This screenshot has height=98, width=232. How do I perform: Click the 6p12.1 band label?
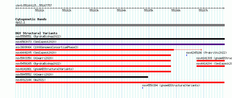tap(20, 23)
